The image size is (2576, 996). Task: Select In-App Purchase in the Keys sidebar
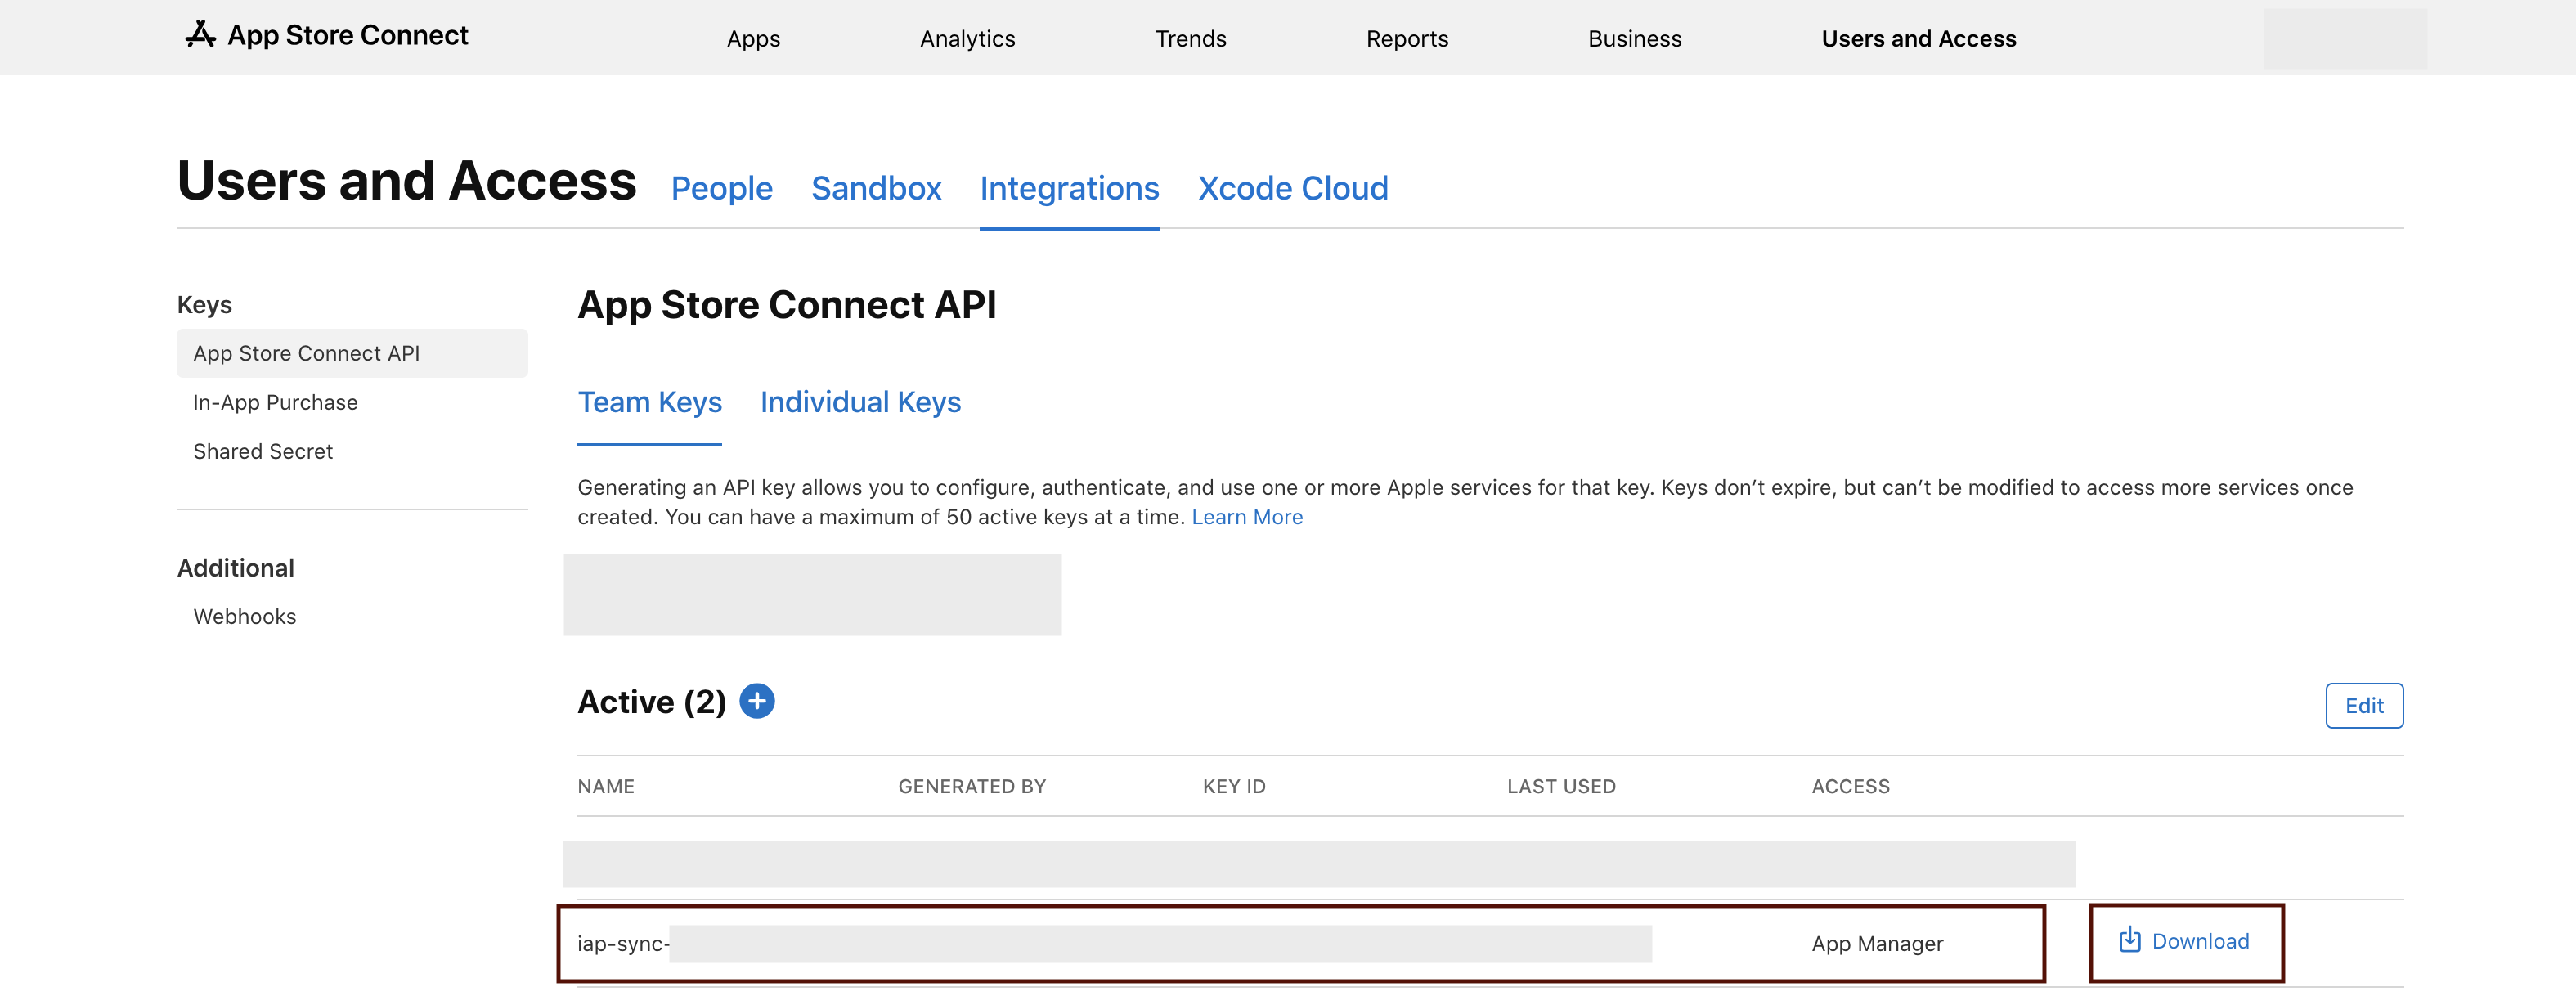[x=275, y=402]
